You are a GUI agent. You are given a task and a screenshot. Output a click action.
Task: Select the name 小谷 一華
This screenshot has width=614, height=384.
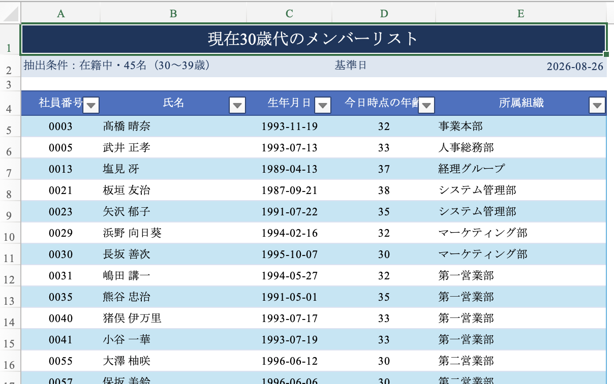coord(127,339)
